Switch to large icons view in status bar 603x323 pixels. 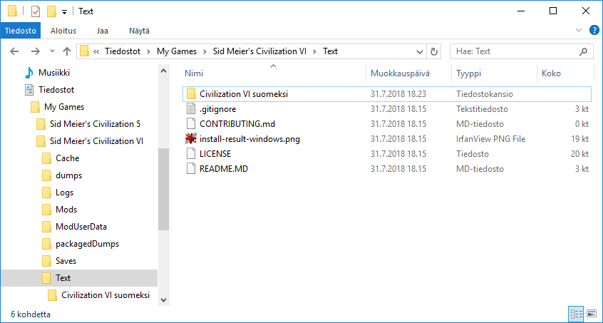(x=592, y=314)
